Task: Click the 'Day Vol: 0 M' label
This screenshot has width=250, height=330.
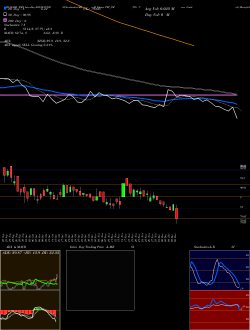Action: tap(157, 14)
